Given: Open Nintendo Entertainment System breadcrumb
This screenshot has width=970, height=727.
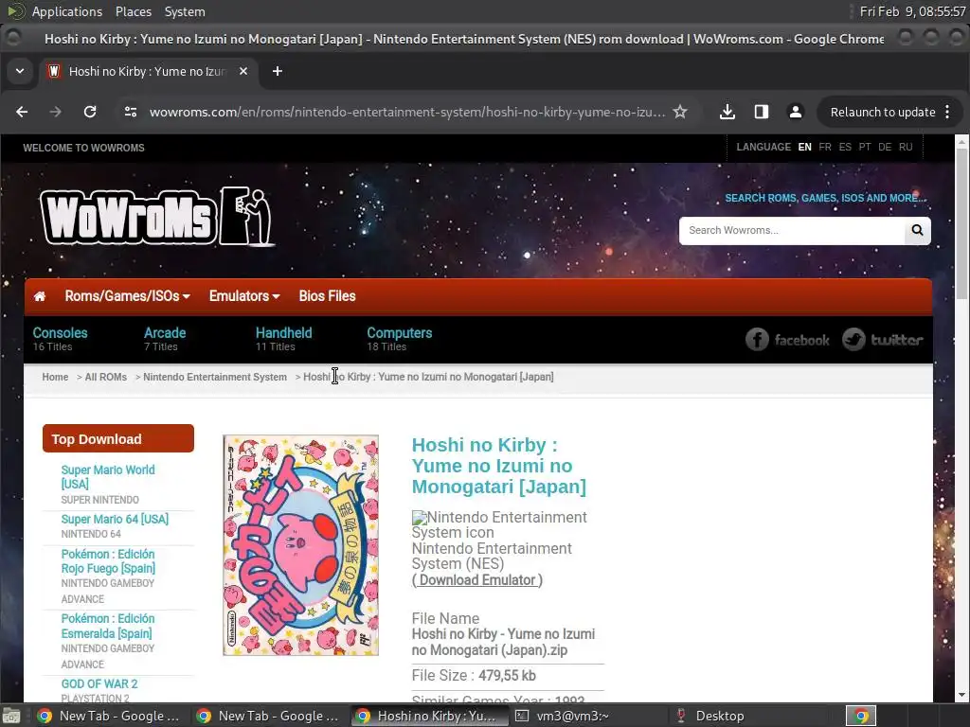Looking at the screenshot, I should (x=215, y=377).
